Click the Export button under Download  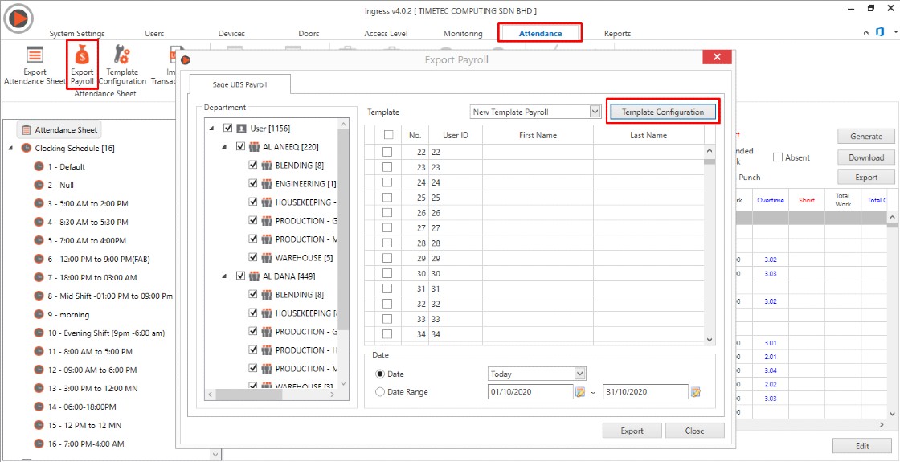pyautogui.click(x=866, y=178)
